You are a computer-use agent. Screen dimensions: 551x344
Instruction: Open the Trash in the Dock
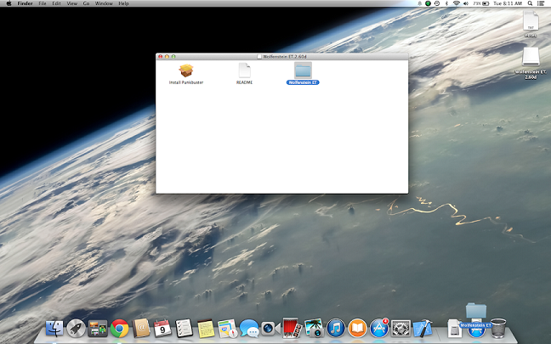(498, 328)
